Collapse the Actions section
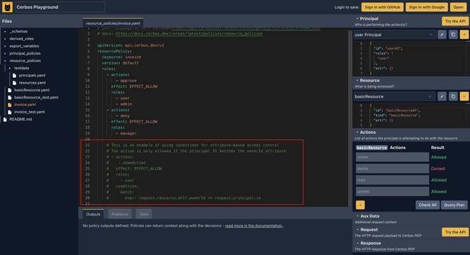Image resolution: width=470 pixels, height=255 pixels. coord(368,132)
